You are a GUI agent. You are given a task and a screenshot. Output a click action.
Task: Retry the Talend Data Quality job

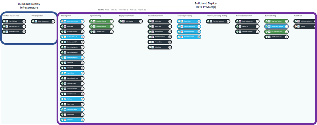tap(199, 26)
